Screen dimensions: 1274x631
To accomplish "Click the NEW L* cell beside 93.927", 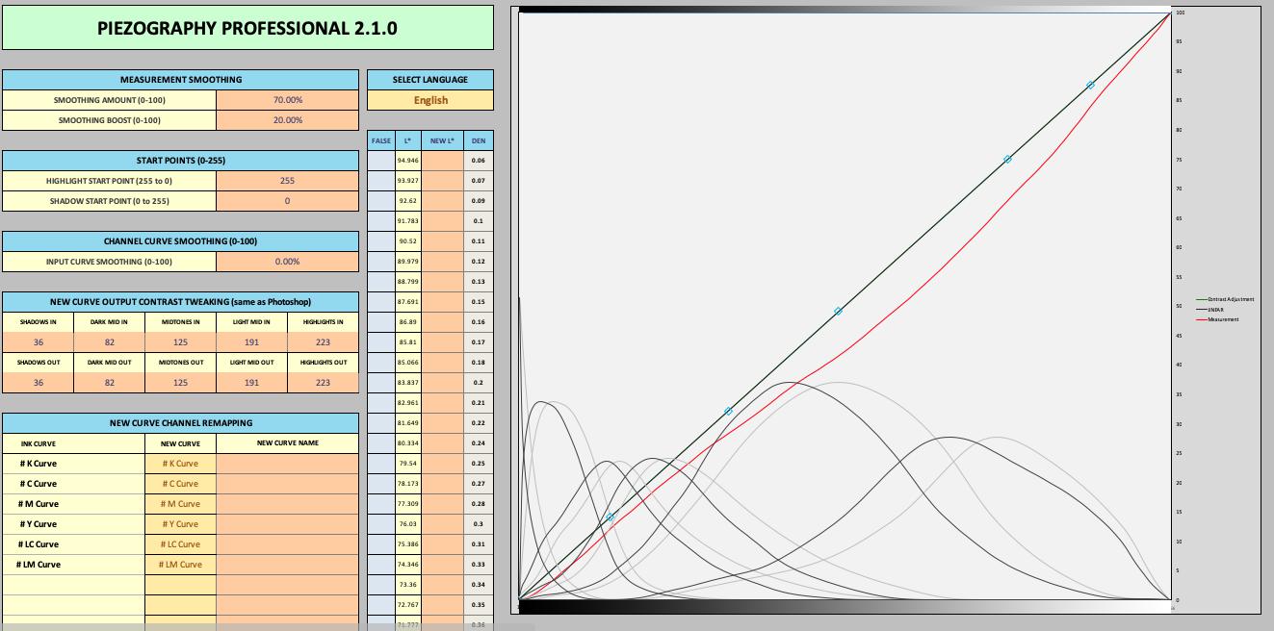I will pos(443,181).
